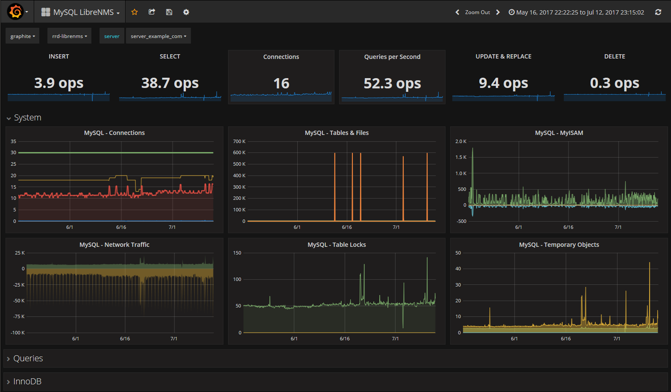Open the graphite datasource dropdown

click(23, 36)
